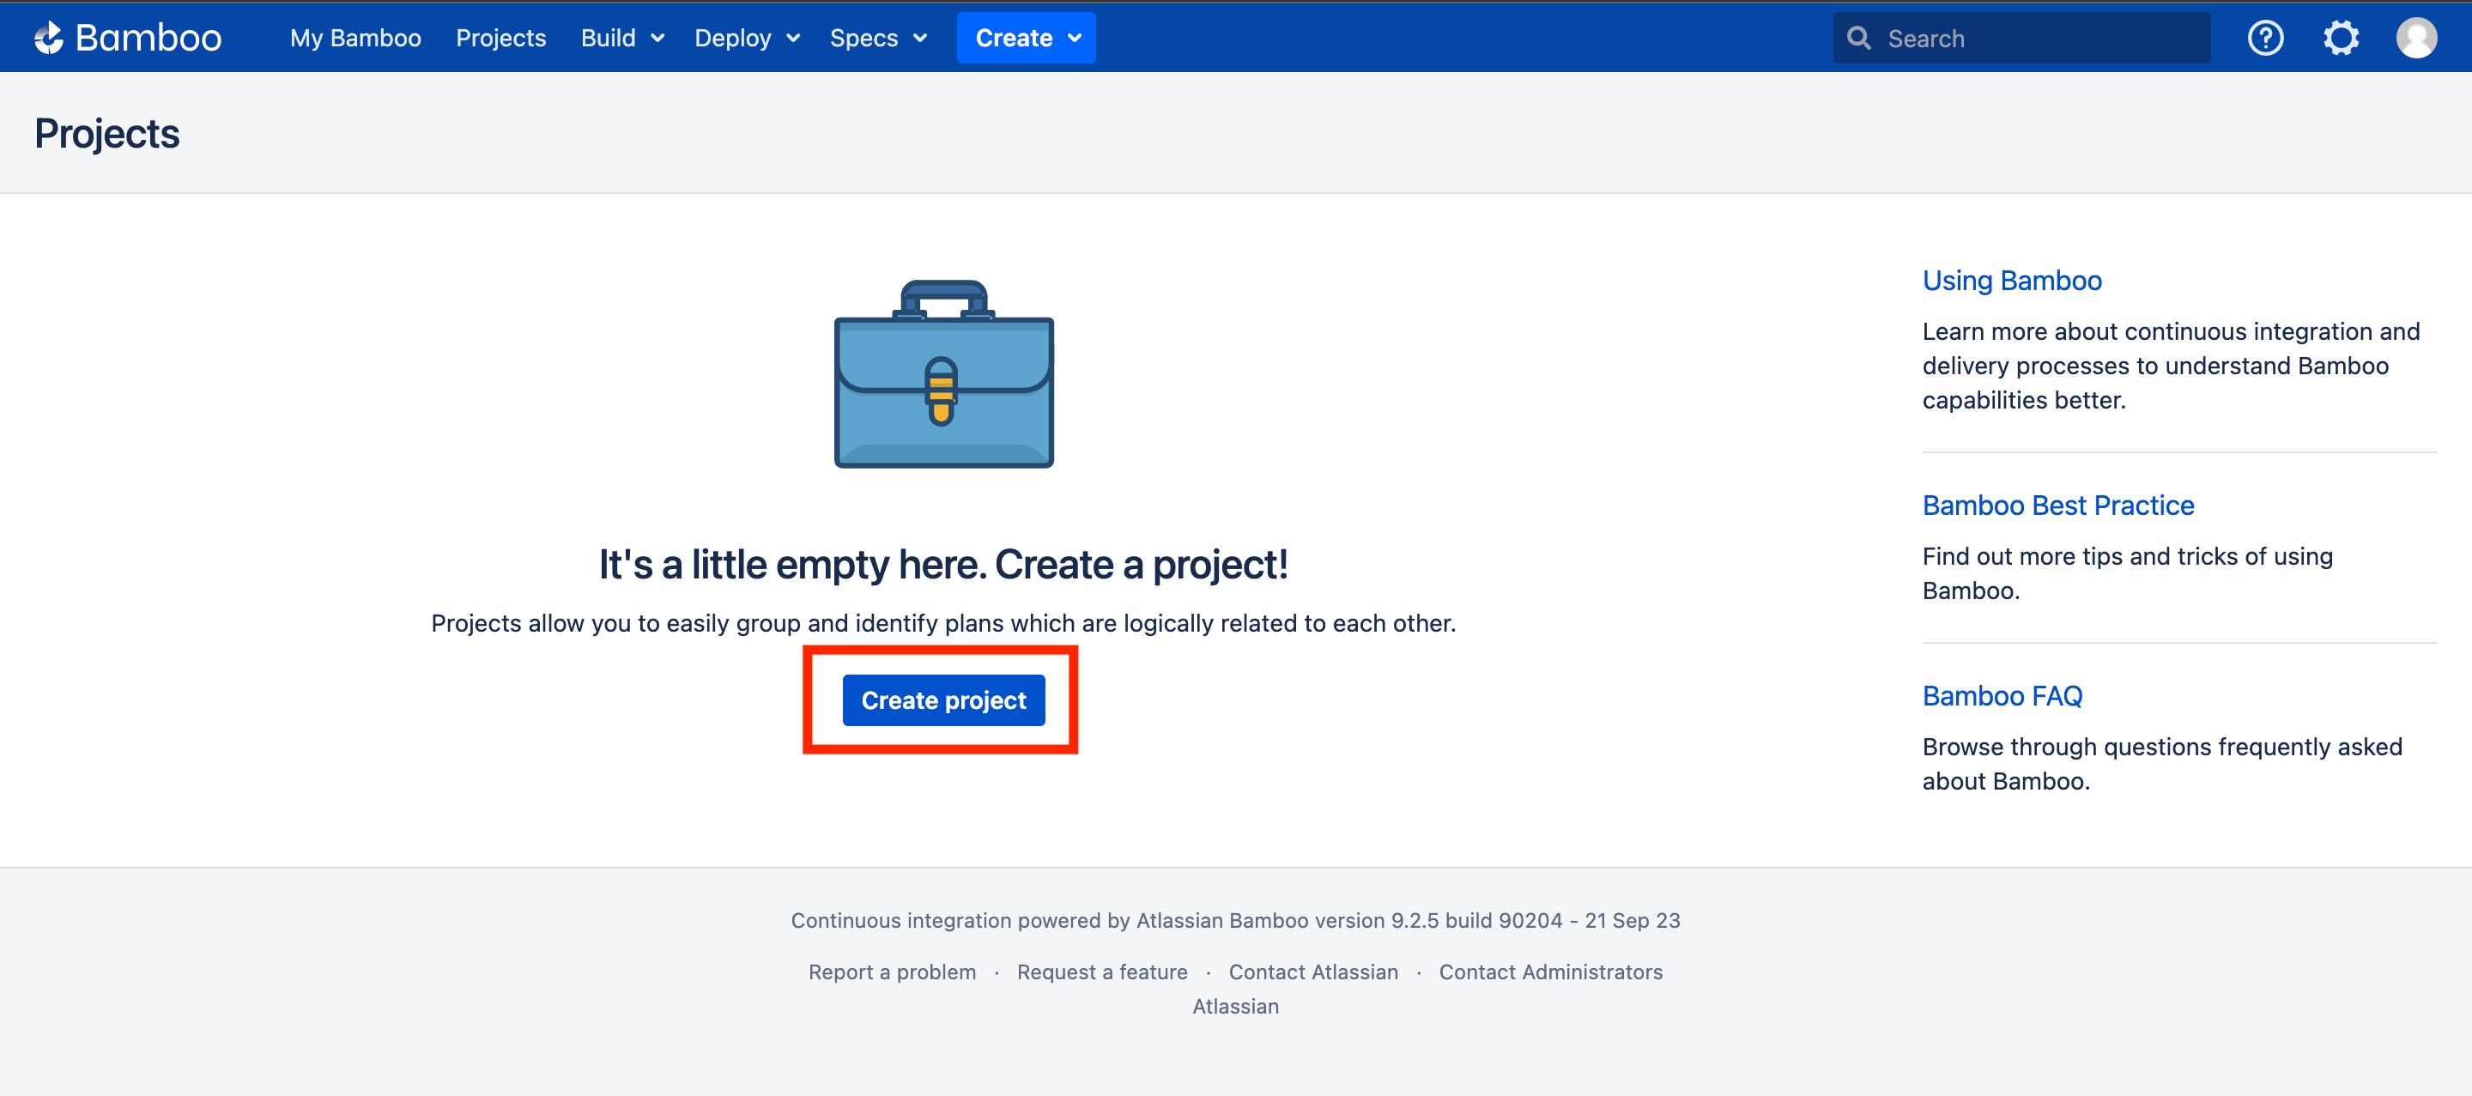Expand the Deploy dropdown menu
Viewport: 2472px width, 1096px height.
(x=747, y=38)
